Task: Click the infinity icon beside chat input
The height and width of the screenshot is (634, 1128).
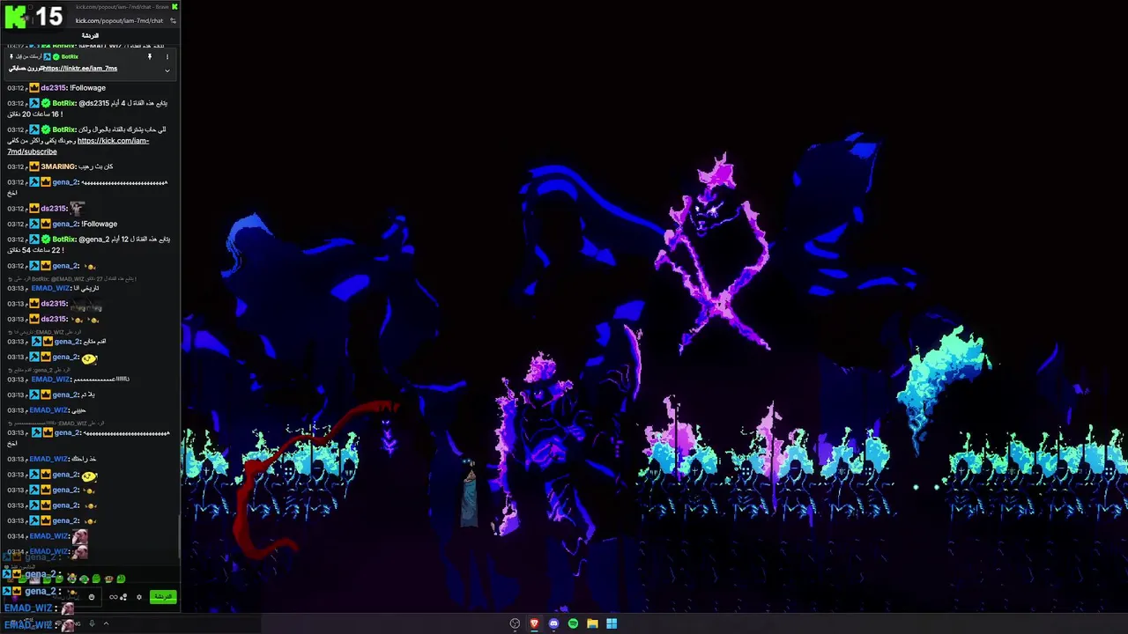Action: point(113,597)
